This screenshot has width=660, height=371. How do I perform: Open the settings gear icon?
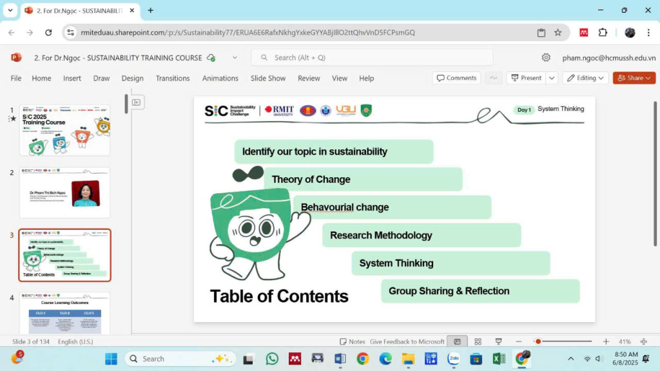click(546, 57)
